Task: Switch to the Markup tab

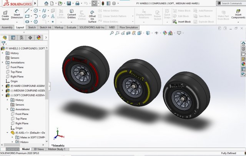Action: click(59, 27)
